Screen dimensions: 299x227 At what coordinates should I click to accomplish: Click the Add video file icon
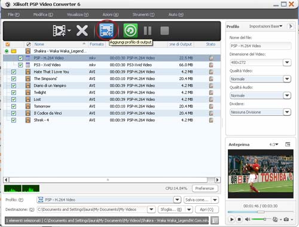(x=59, y=30)
